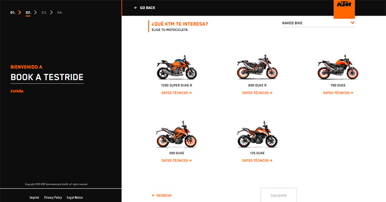Choose the 790 Duke motorcycle image
This screenshot has height=202, width=386.
(338, 67)
